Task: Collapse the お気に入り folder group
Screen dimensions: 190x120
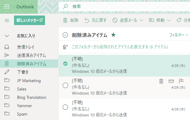Action: coord(7,36)
